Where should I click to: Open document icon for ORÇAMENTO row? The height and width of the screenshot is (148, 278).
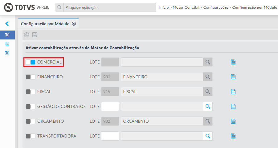coord(233,121)
